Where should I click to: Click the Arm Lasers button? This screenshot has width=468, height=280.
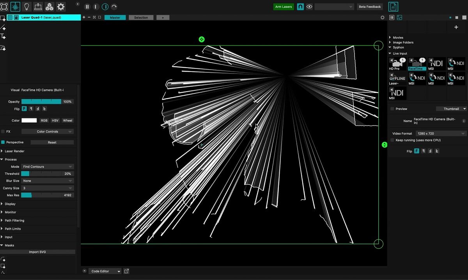284,7
